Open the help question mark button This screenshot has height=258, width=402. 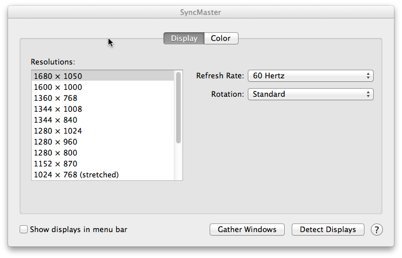click(377, 230)
